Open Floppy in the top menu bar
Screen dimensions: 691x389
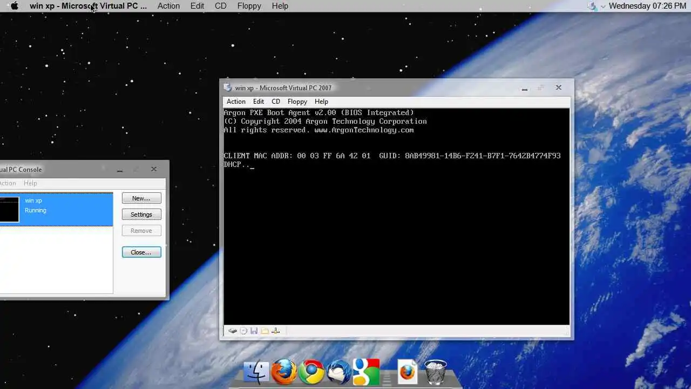pos(249,6)
